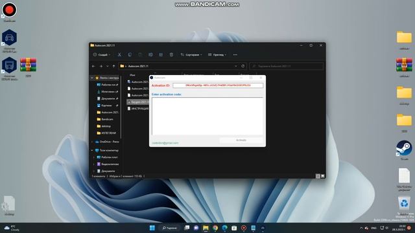The width and height of the screenshot is (415, 233).
Task: Refresh the Autocom 2021.11 folder view
Action: point(243,66)
